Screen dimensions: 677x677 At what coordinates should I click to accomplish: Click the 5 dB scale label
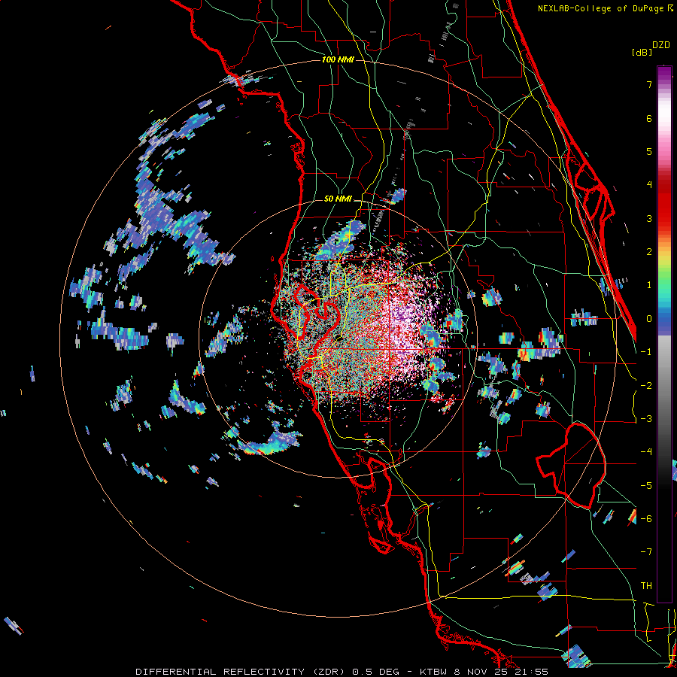649,151
